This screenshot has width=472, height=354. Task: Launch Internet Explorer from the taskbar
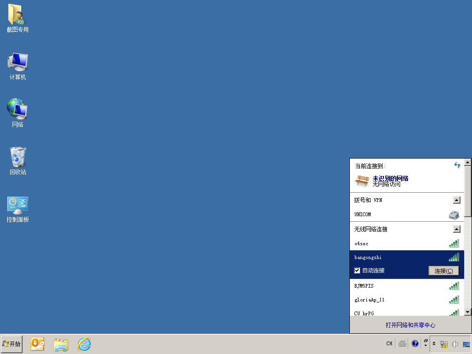coord(84,344)
